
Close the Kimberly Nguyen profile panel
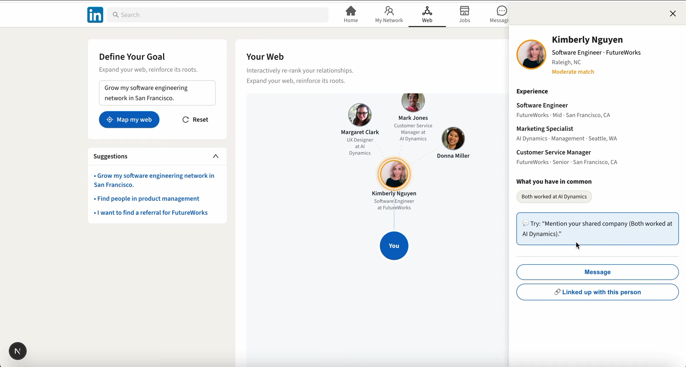[672, 14]
